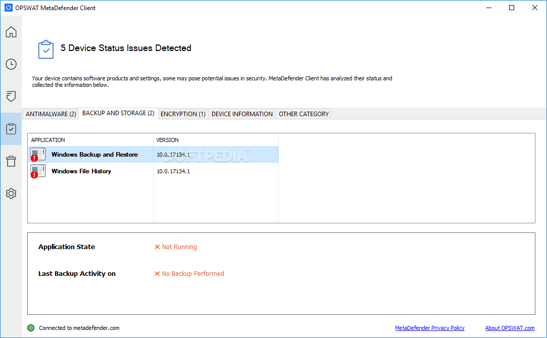Click the clipboard icon beside the issues heading
Image resolution: width=547 pixels, height=338 pixels.
pyautogui.click(x=45, y=50)
